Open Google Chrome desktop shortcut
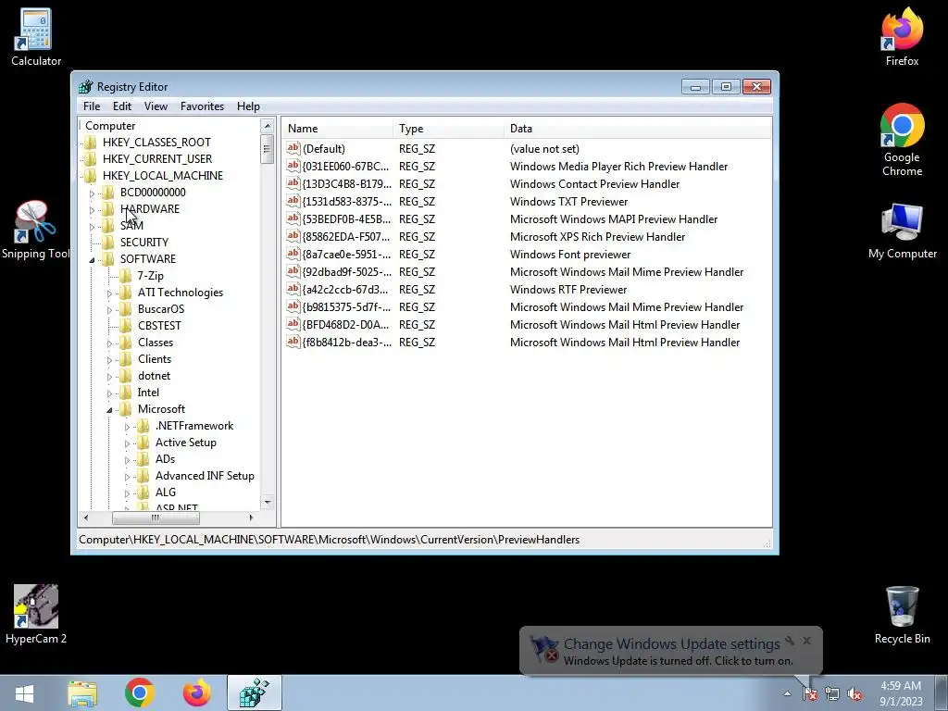The height and width of the screenshot is (711, 948). (902, 141)
